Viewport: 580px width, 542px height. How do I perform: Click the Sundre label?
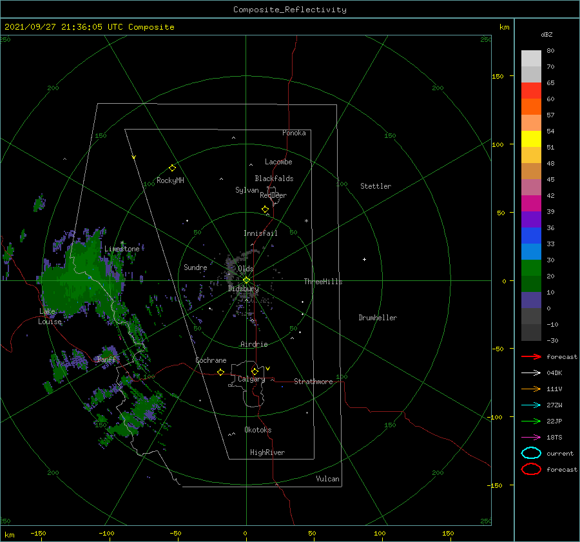click(195, 267)
